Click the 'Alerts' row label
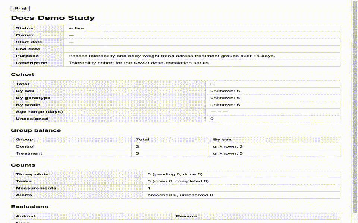Viewport: 358px width, 223px height. pos(24,195)
